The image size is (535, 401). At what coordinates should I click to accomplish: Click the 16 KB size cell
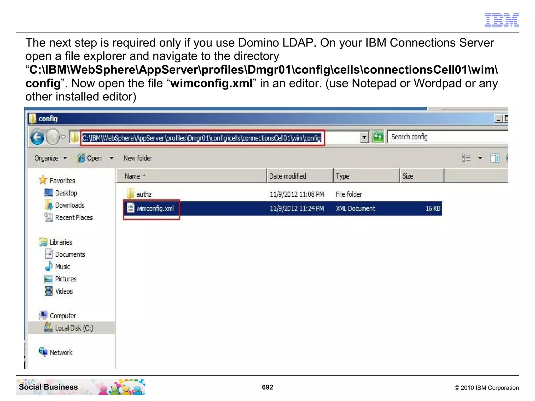coord(433,208)
